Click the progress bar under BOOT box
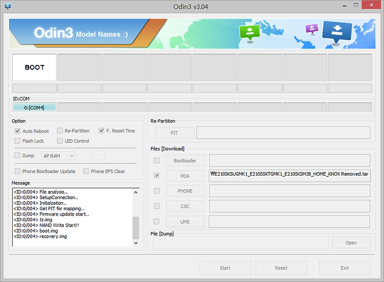Viewport: 384px width, 282px height. [35, 88]
